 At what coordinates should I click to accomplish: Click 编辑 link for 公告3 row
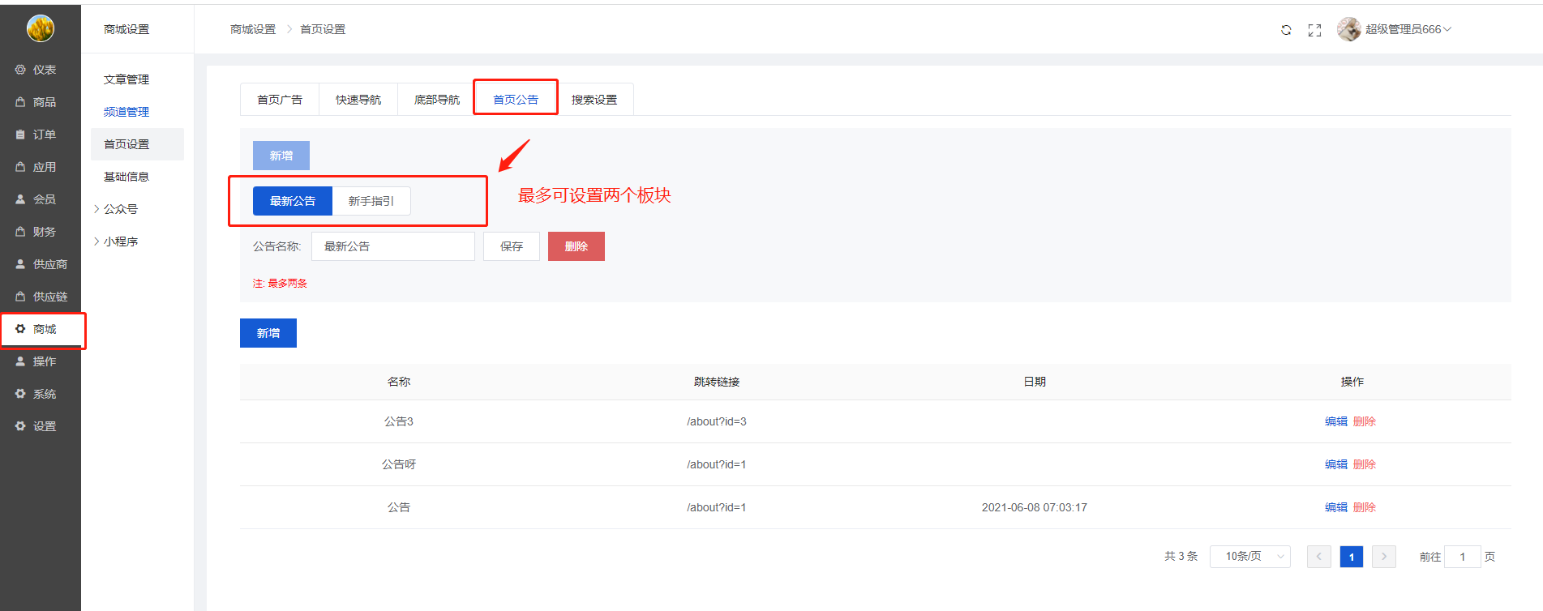(1335, 421)
